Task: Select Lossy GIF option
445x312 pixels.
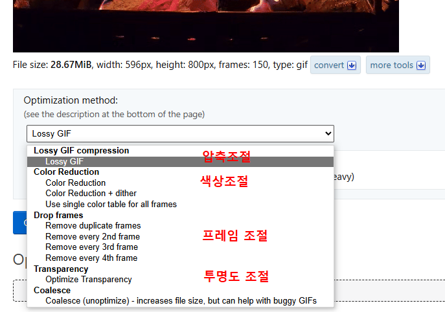Action: point(180,161)
